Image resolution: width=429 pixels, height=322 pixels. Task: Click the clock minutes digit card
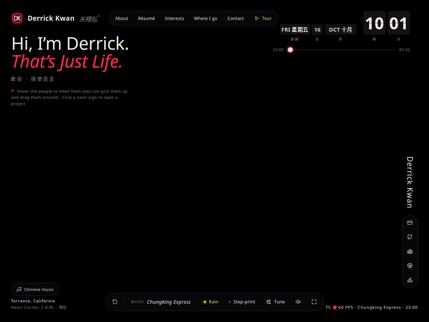coord(399,23)
